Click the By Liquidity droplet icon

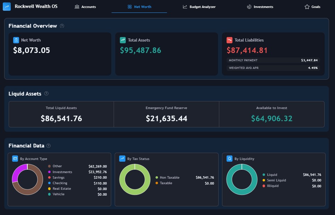tap(229, 159)
